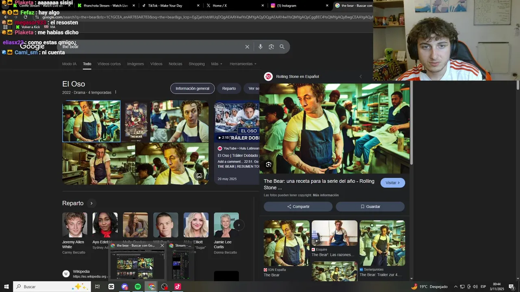
Task: Launch Spotify from the taskbar
Action: (138, 287)
